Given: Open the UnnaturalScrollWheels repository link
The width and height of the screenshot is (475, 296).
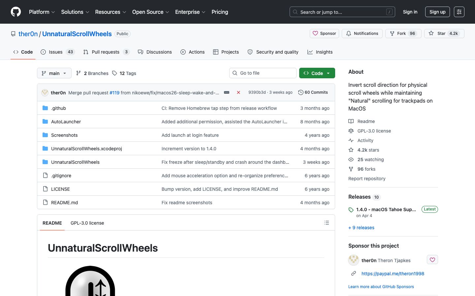Looking at the screenshot, I should point(77,34).
